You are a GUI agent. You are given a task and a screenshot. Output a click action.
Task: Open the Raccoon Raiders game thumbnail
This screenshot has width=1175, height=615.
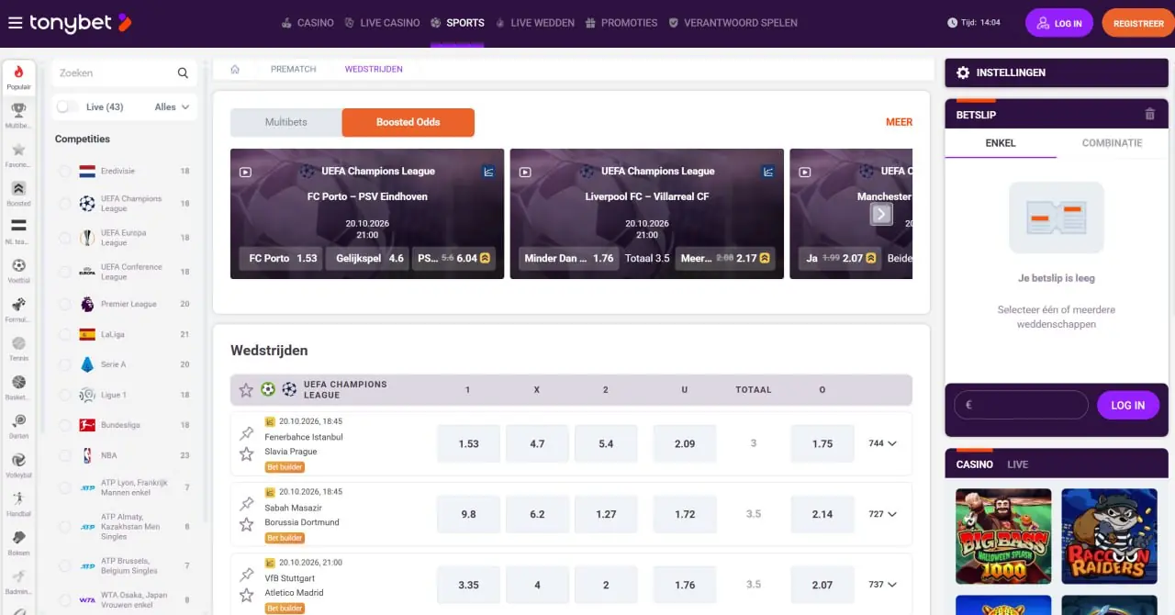click(1109, 537)
